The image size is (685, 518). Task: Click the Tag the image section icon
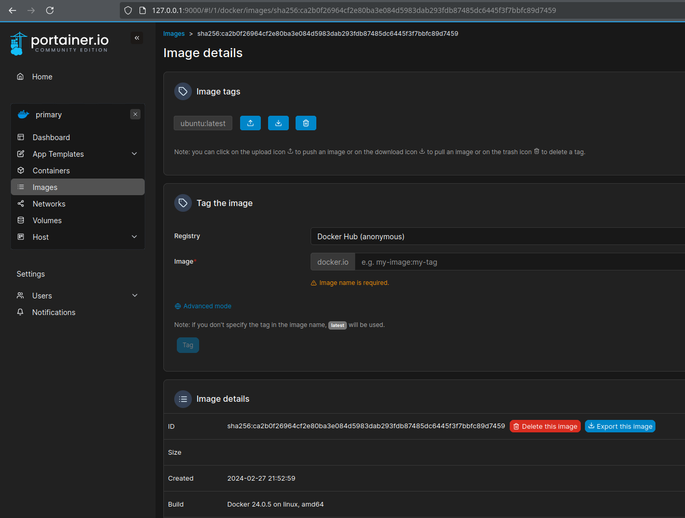[x=183, y=203]
